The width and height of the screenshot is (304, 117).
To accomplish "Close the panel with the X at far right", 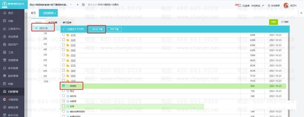I will pyautogui.click(x=301, y=13).
